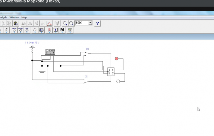Expand the Indicators parts bin
The image size is (214, 136).
(49, 30)
